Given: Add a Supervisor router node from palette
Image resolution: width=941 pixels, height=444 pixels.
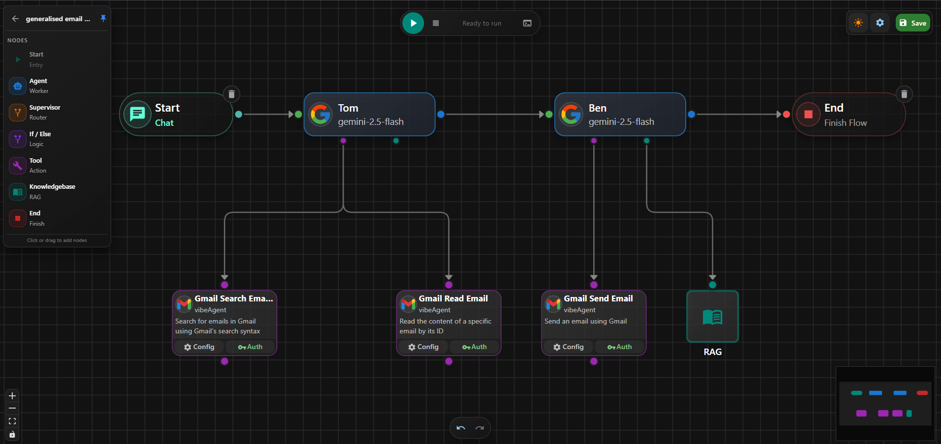Looking at the screenshot, I should click(57, 113).
